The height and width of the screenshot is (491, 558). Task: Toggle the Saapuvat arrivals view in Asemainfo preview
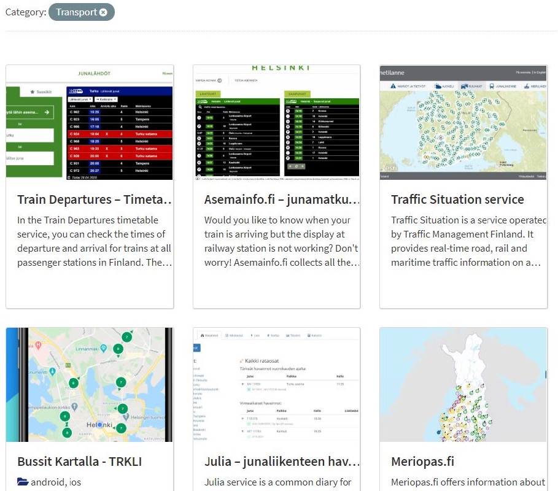click(x=299, y=93)
